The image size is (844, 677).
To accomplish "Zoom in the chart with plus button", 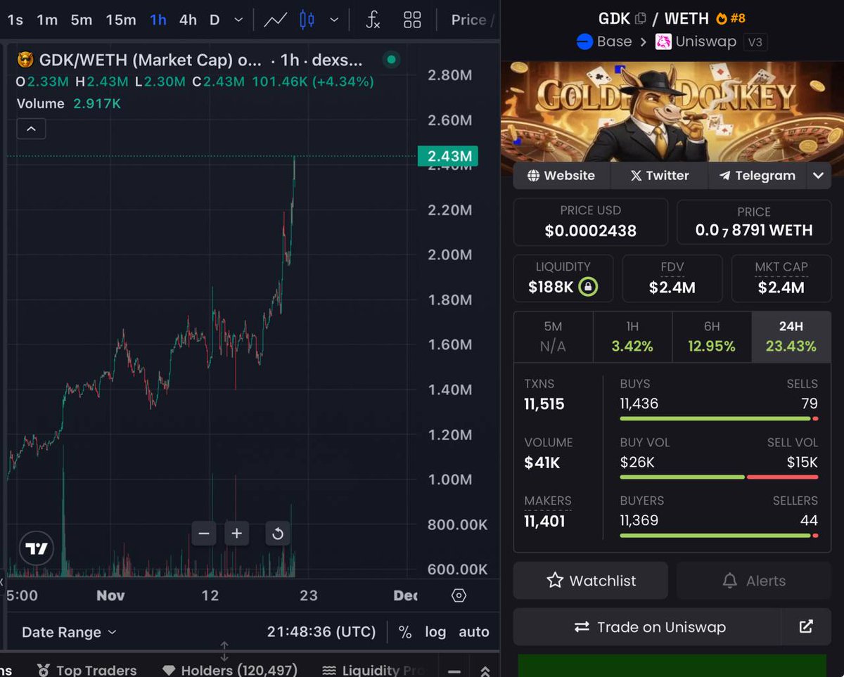I will click(x=237, y=534).
